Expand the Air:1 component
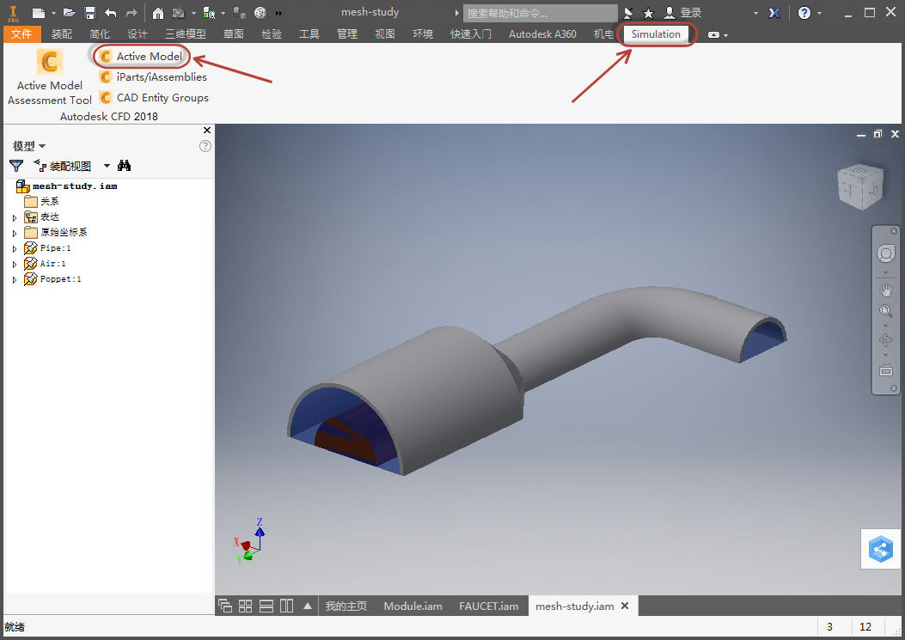The width and height of the screenshot is (905, 640). (15, 265)
